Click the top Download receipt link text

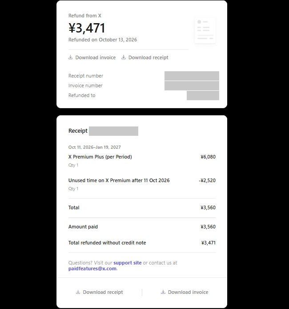149,57
